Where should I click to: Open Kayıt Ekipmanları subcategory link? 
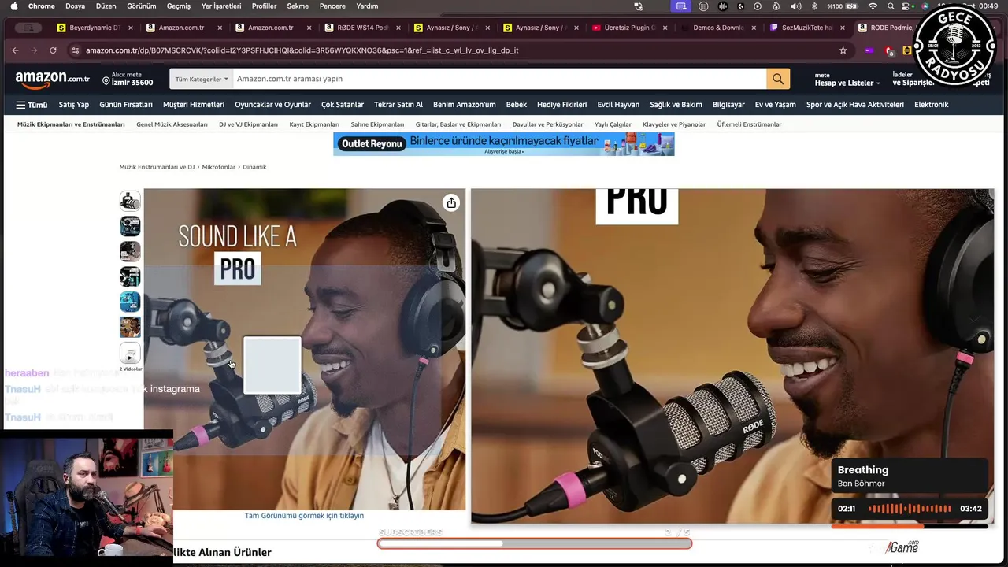tap(314, 124)
